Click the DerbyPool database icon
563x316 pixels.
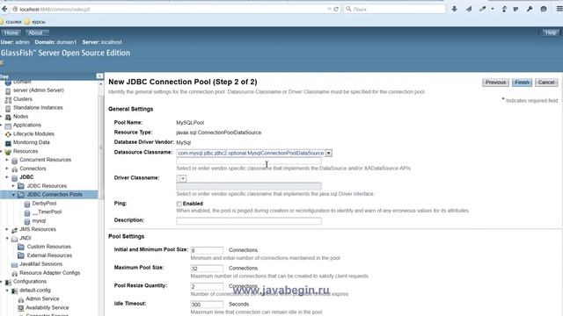27,204
